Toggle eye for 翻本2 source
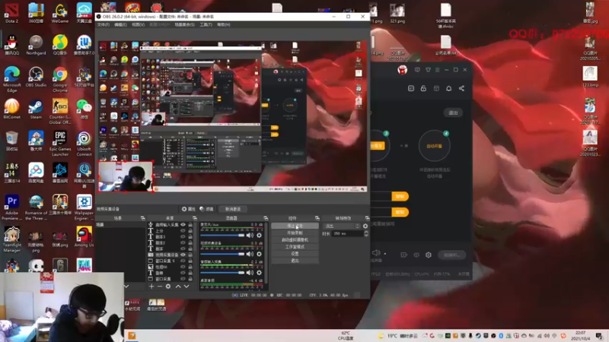609x342 pixels. [183, 242]
